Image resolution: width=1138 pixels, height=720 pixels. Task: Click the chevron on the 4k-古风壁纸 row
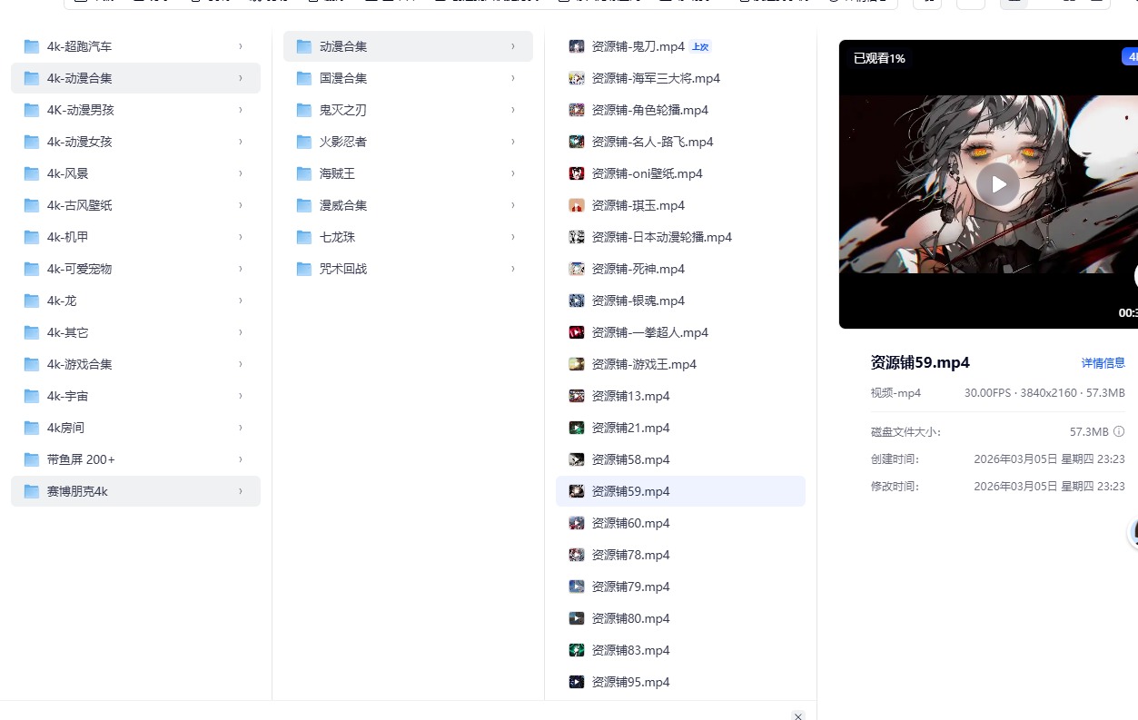pyautogui.click(x=241, y=205)
